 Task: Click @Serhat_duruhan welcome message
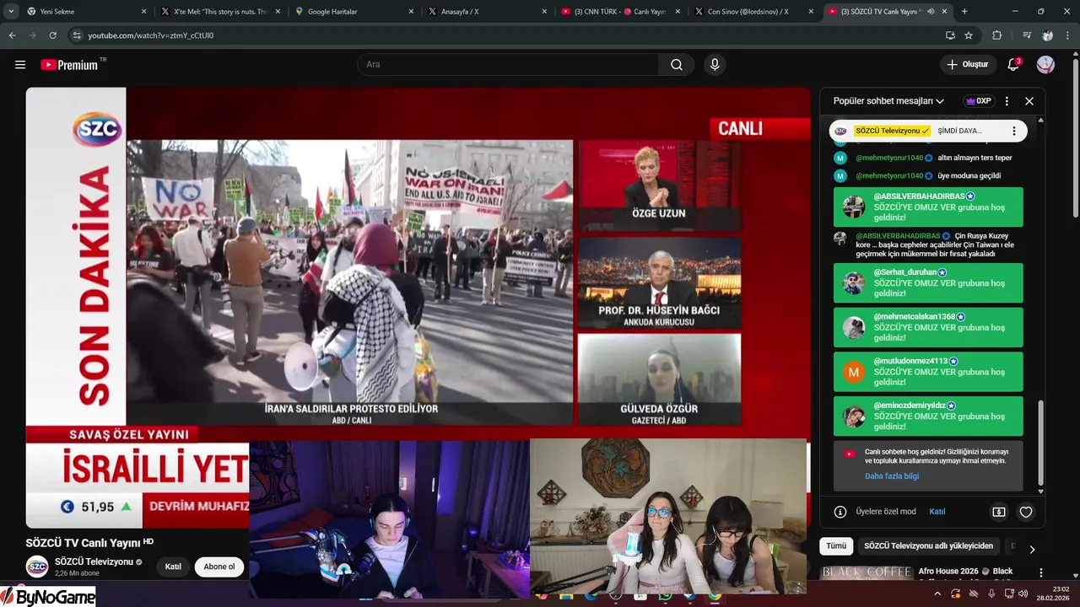(928, 282)
